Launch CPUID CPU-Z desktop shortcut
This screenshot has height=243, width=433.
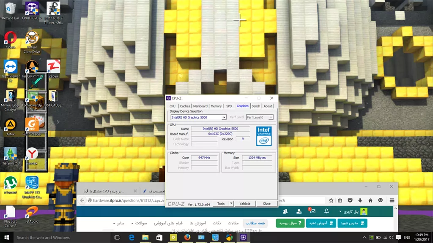[x=32, y=11]
